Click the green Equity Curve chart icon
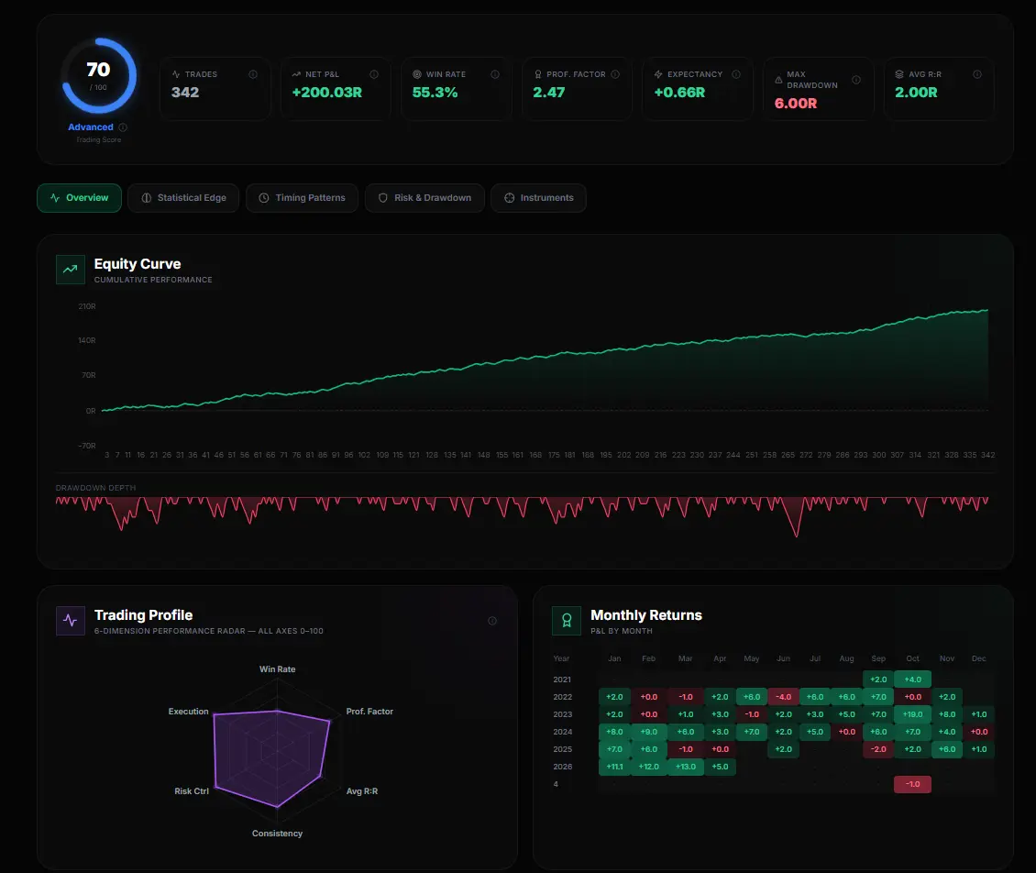Image resolution: width=1036 pixels, height=873 pixels. [x=70, y=270]
